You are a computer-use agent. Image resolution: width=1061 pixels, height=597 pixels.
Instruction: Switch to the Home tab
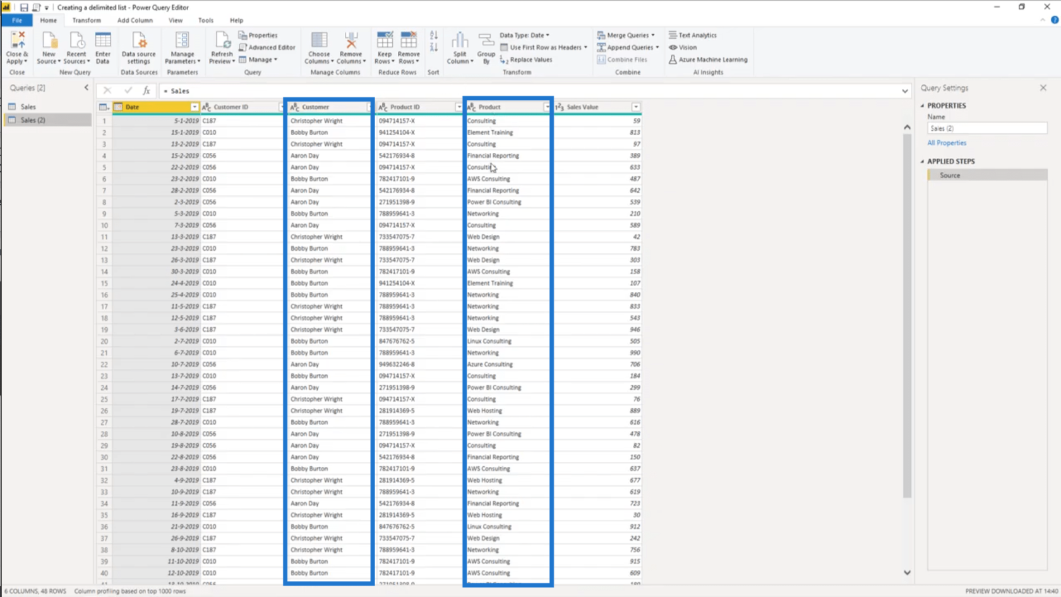click(x=49, y=20)
